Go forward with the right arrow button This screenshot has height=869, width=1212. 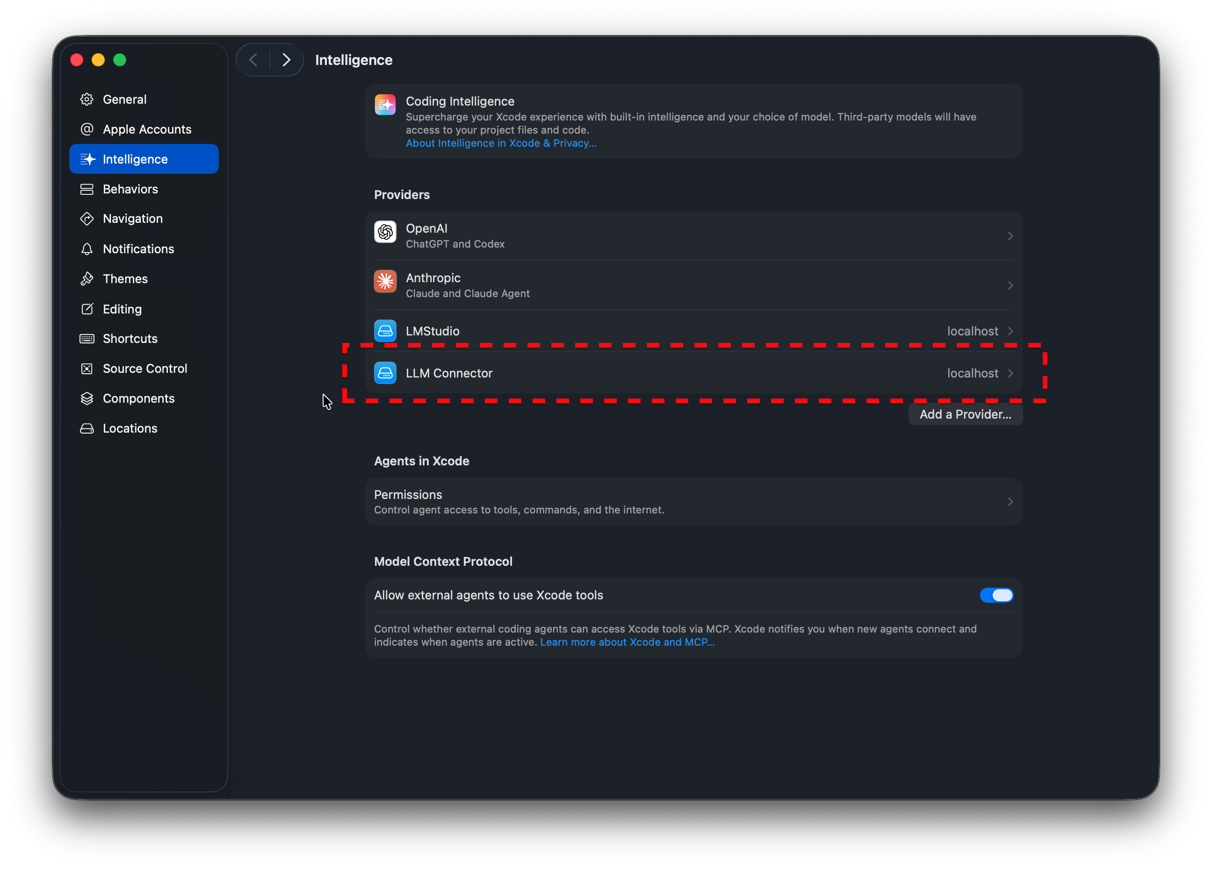(x=287, y=60)
